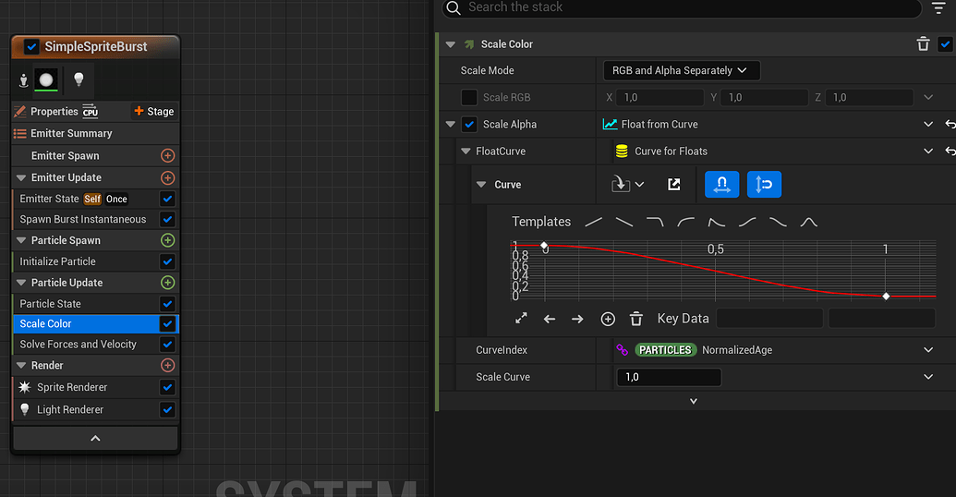Screen dimensions: 956x497
Task: Open the Scale Mode dropdown
Action: 681,70
